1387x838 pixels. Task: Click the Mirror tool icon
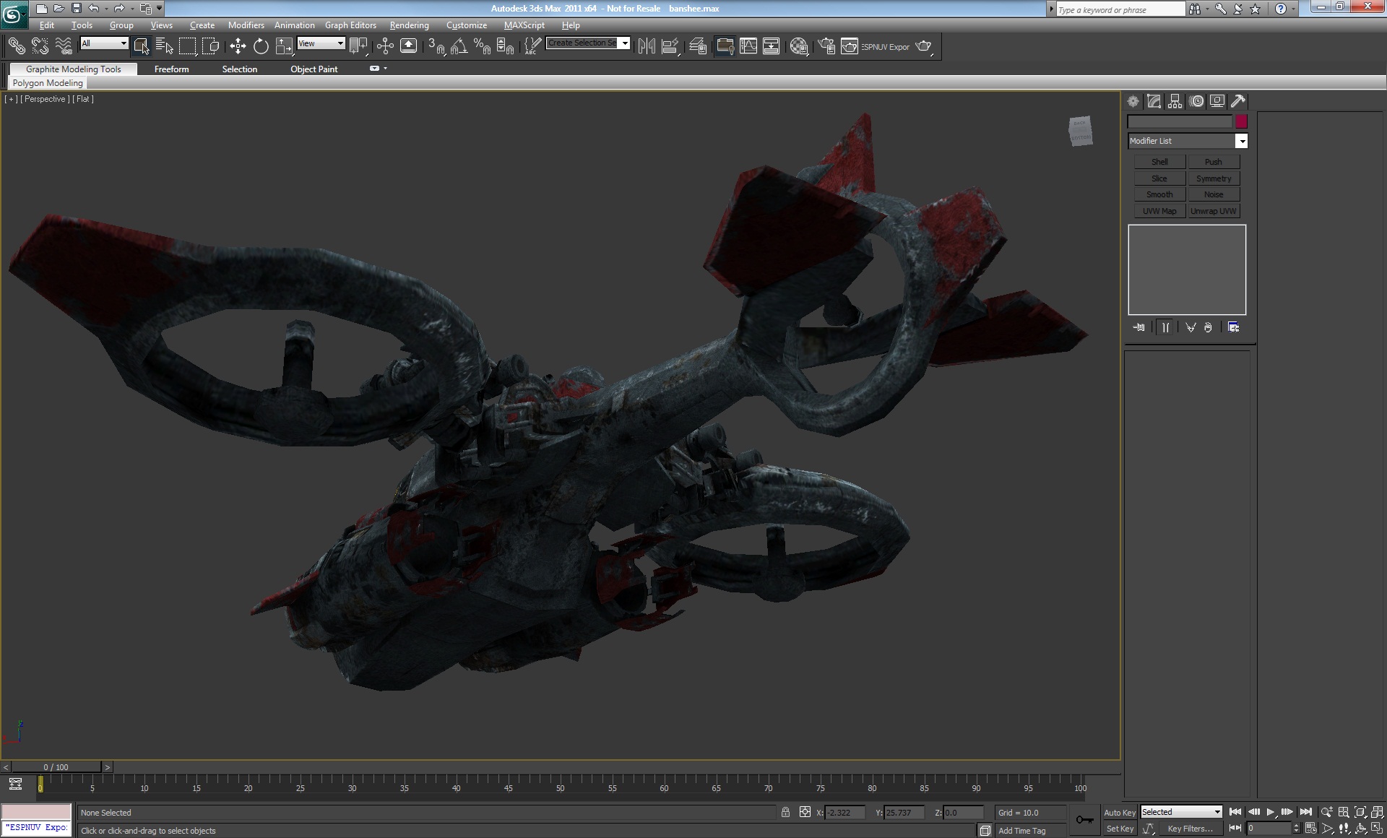click(x=647, y=46)
